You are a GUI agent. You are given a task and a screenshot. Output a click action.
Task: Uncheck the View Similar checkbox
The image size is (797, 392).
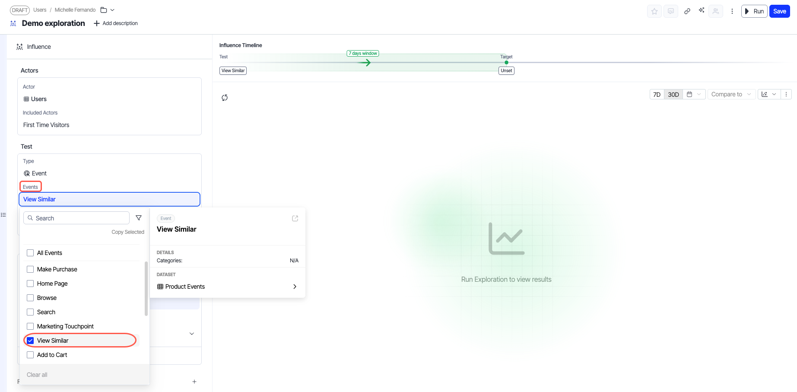30,341
